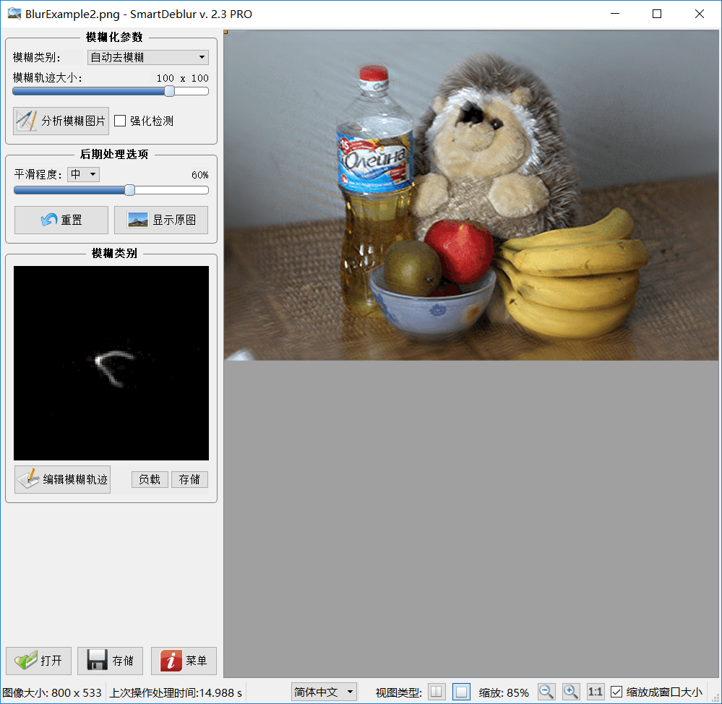This screenshot has height=704, width=722.
Task: Open the edit blur kernel tool (编辑模糊轨迹)
Action: (63, 479)
